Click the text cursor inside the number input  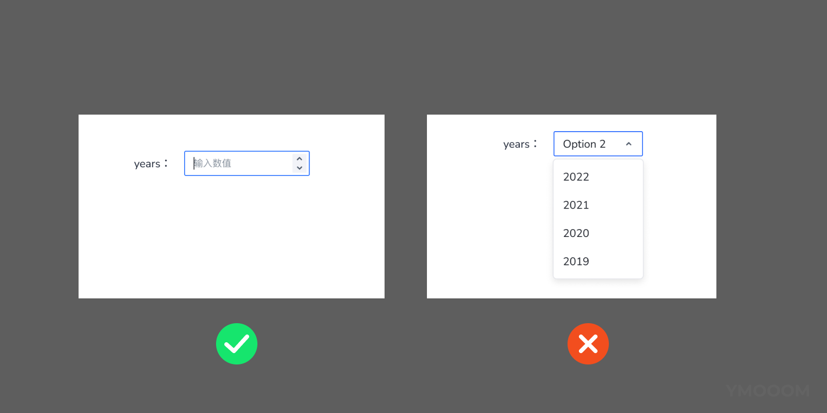tap(194, 163)
